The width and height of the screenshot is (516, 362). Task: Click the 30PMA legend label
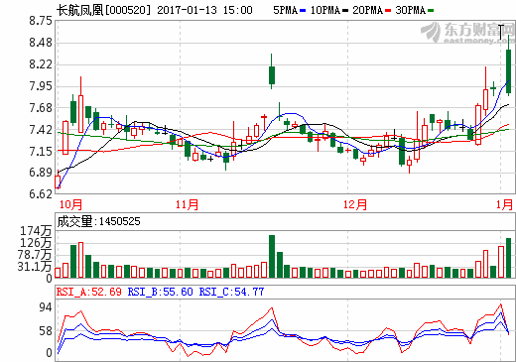pos(410,10)
